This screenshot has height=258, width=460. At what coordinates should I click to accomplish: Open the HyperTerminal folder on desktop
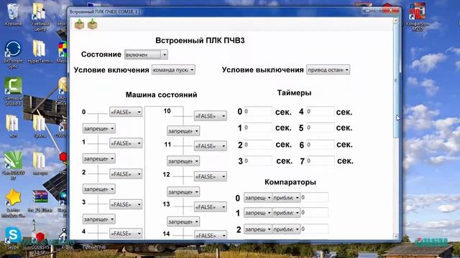pos(40,52)
